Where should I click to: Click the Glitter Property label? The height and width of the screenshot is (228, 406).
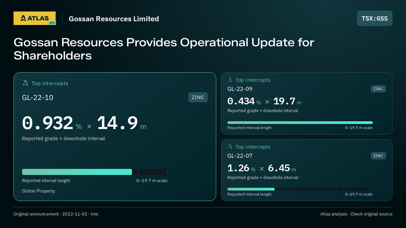coord(39,191)
